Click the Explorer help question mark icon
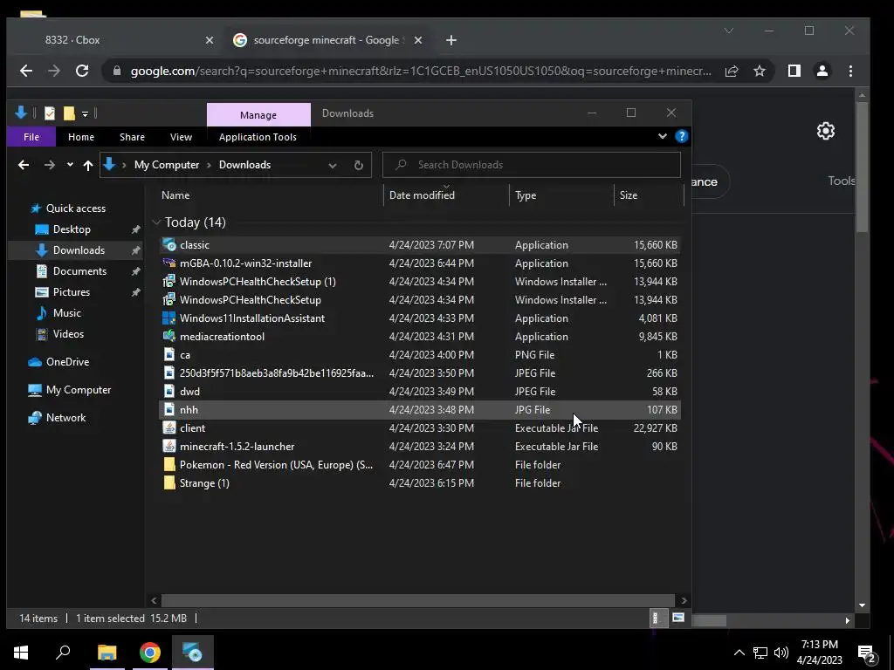The image size is (894, 670). [681, 136]
